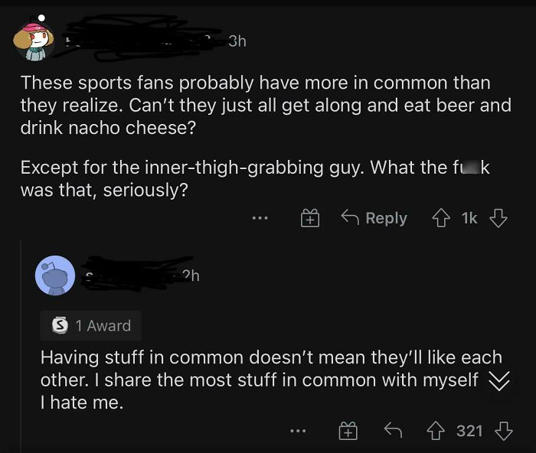View the 1 Award badge details
Screen dimensions: 536x453
pyautogui.click(x=91, y=325)
